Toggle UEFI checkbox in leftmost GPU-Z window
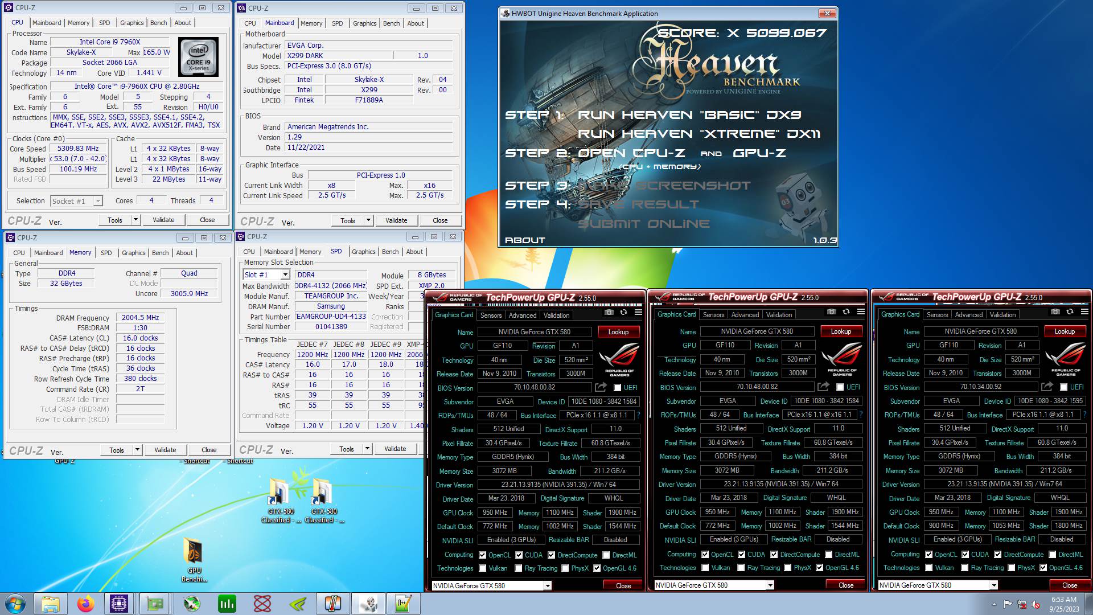This screenshot has height=615, width=1093. (618, 388)
